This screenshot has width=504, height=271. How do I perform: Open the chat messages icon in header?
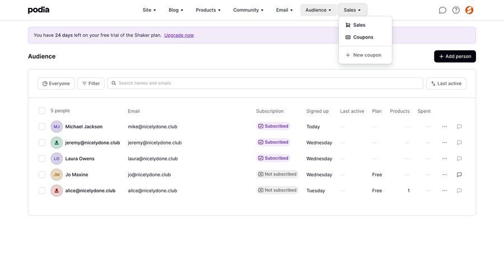(x=442, y=10)
